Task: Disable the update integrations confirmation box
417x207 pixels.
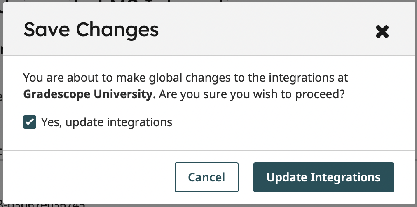Action: pyautogui.click(x=30, y=122)
